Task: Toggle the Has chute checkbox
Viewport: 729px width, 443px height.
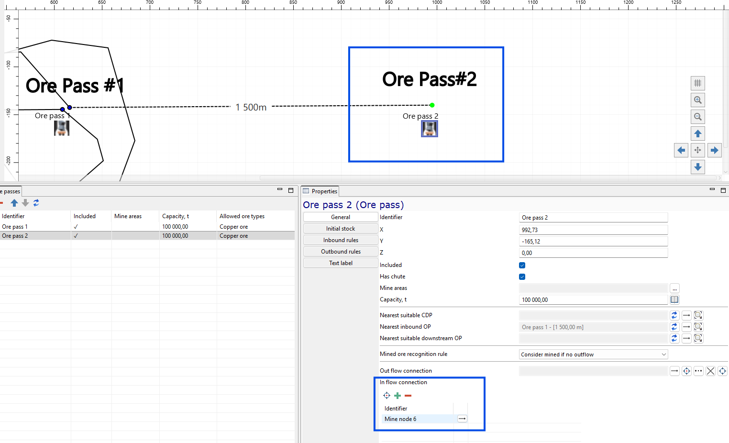Action: [x=522, y=277]
